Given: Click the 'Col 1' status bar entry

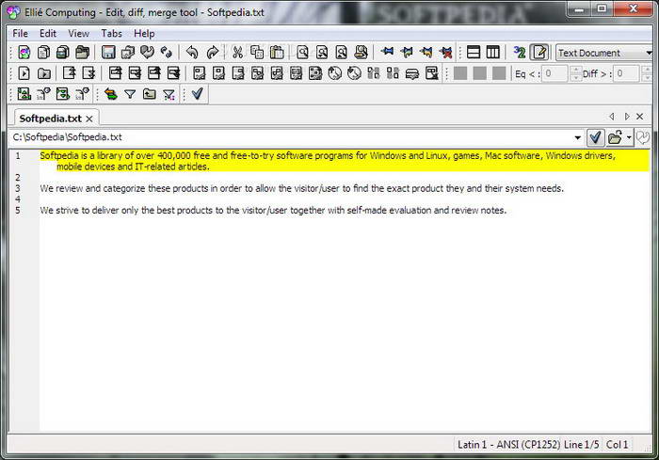Looking at the screenshot, I should click(x=617, y=444).
